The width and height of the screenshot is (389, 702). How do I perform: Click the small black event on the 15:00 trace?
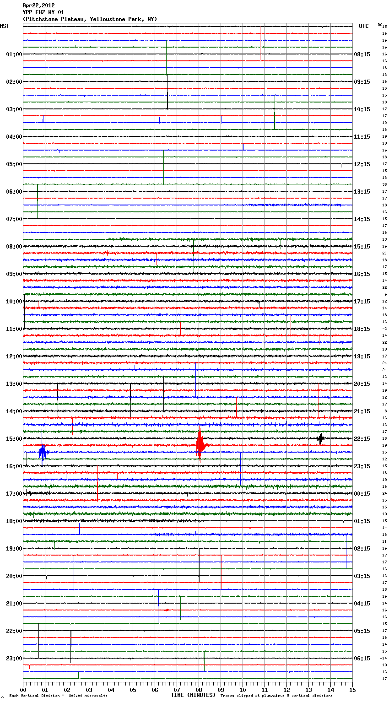[x=321, y=438]
